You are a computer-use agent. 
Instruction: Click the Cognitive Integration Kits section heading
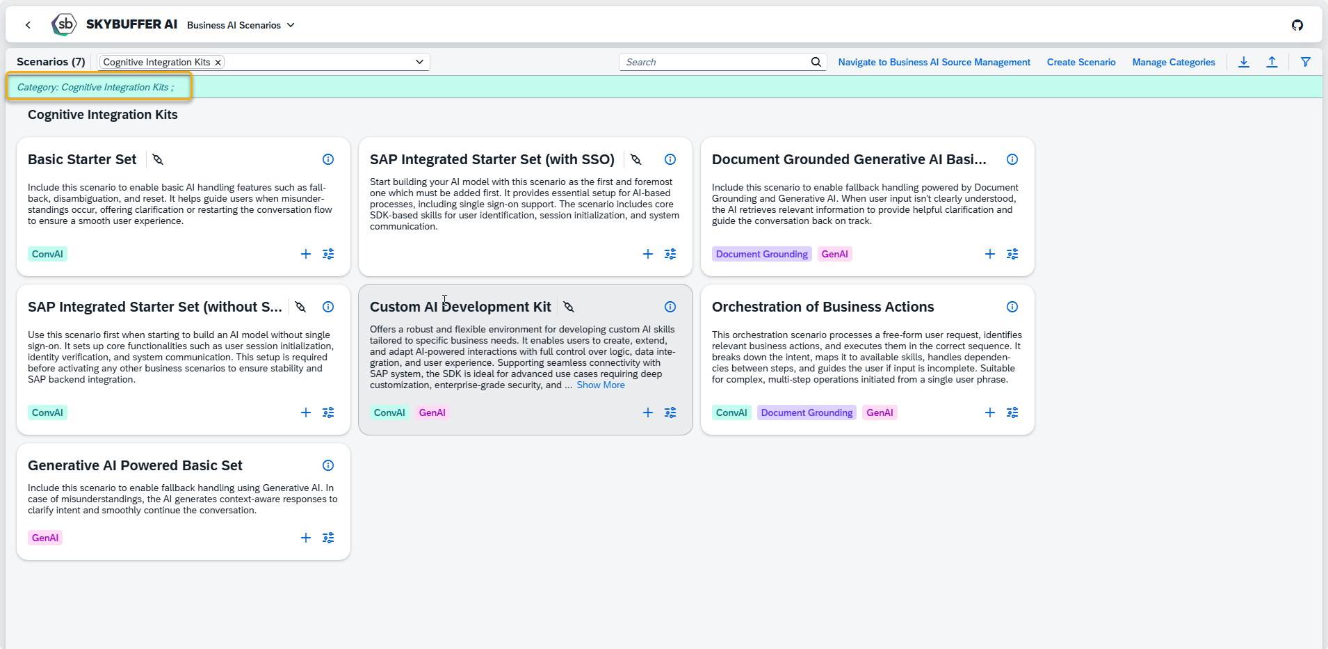tap(103, 115)
